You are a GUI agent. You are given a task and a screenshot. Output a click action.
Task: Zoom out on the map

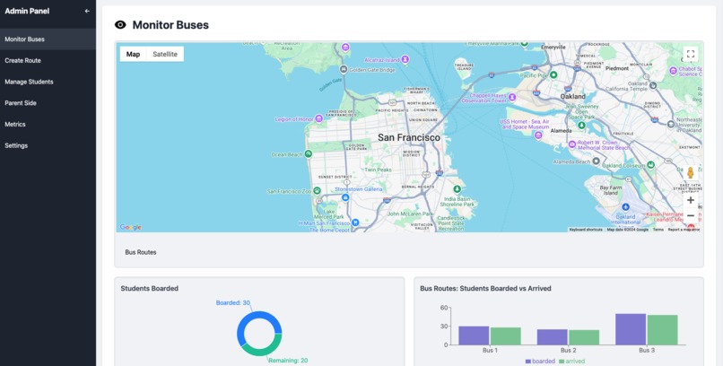click(691, 215)
